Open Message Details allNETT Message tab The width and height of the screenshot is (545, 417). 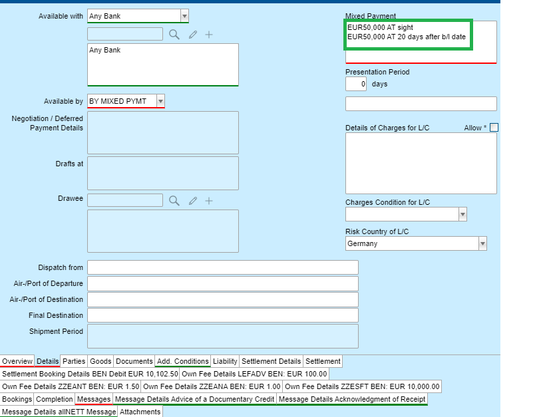(59, 412)
